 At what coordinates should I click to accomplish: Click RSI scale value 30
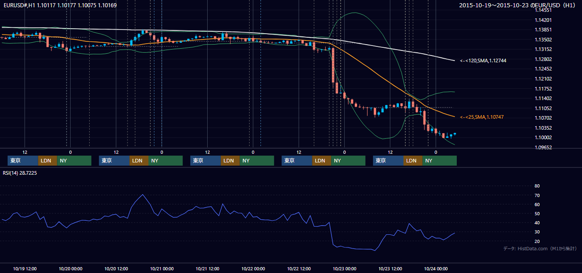tap(537, 232)
